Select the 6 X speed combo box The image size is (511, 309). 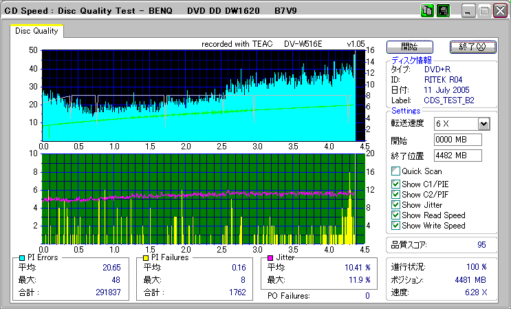pos(455,123)
